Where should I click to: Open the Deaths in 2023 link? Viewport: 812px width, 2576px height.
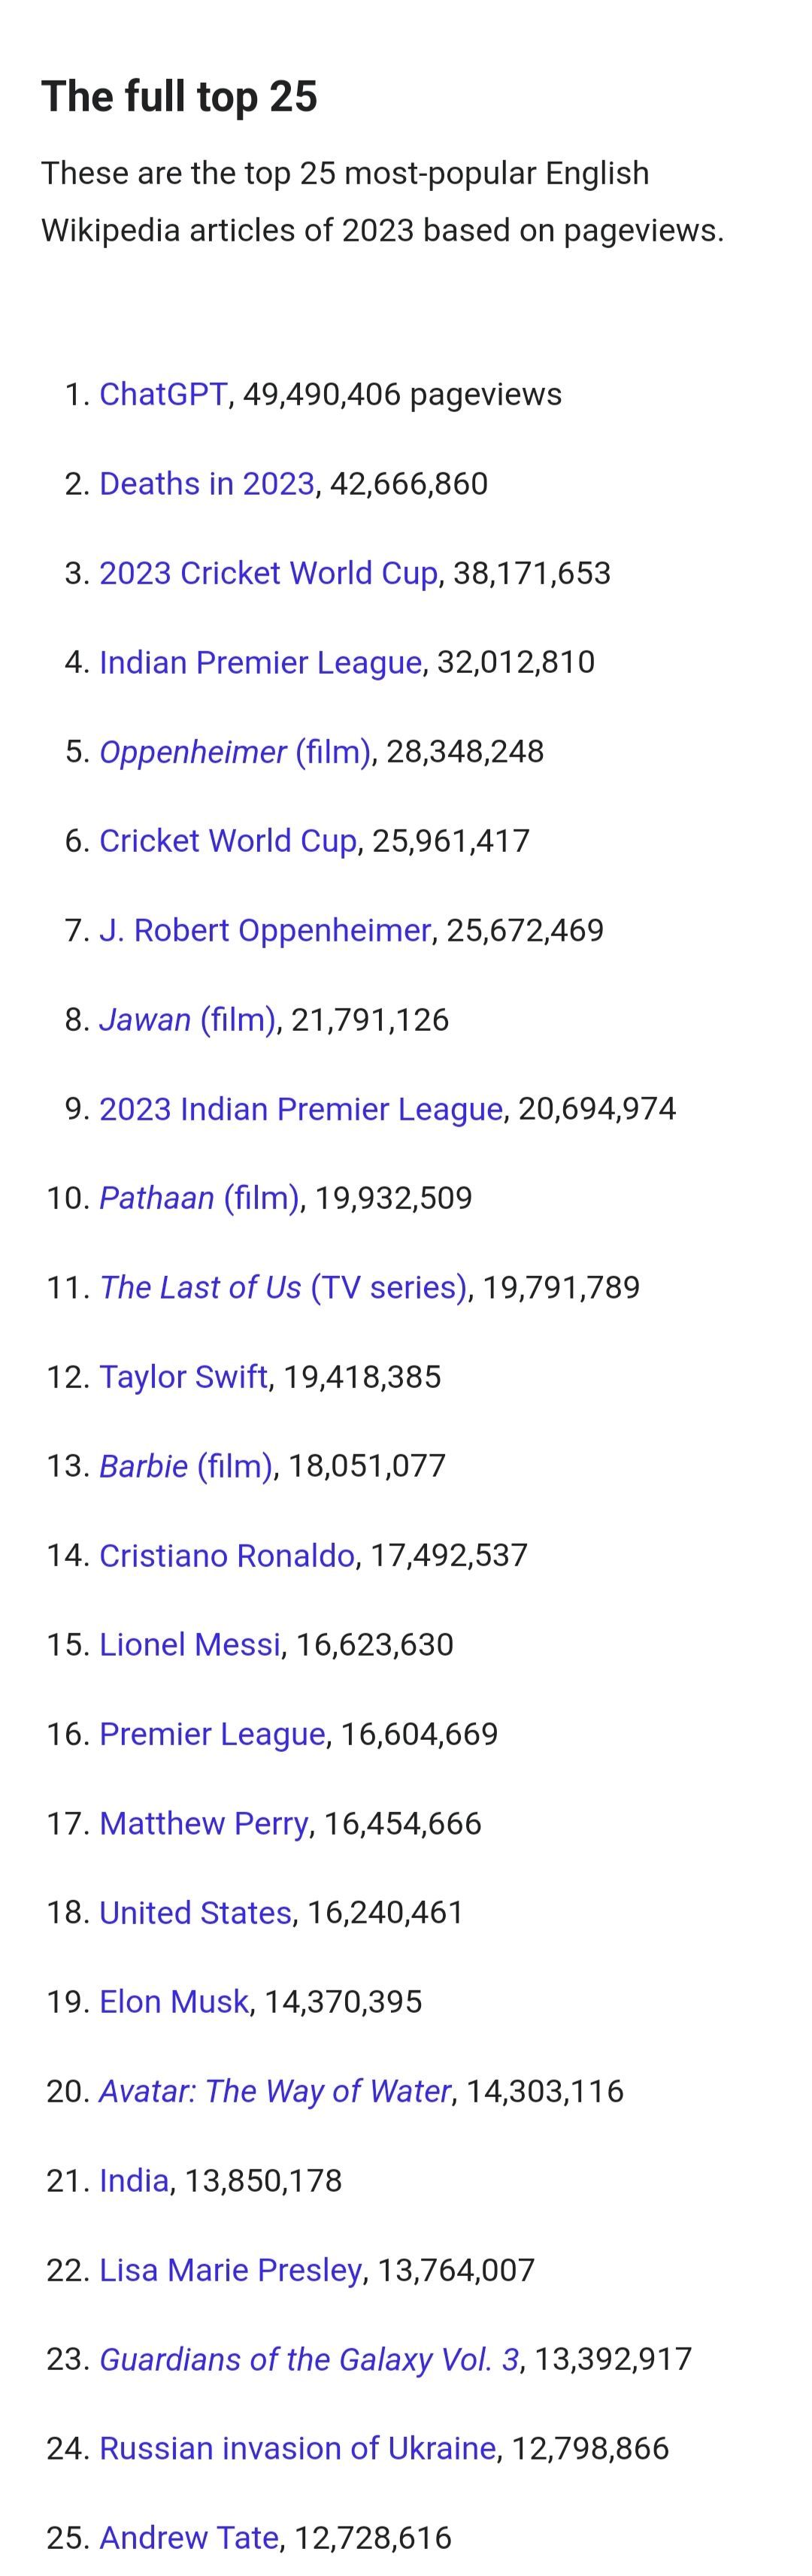(207, 484)
